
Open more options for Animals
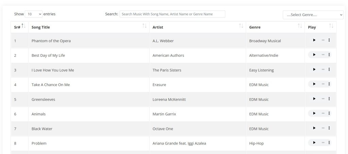coord(329,113)
